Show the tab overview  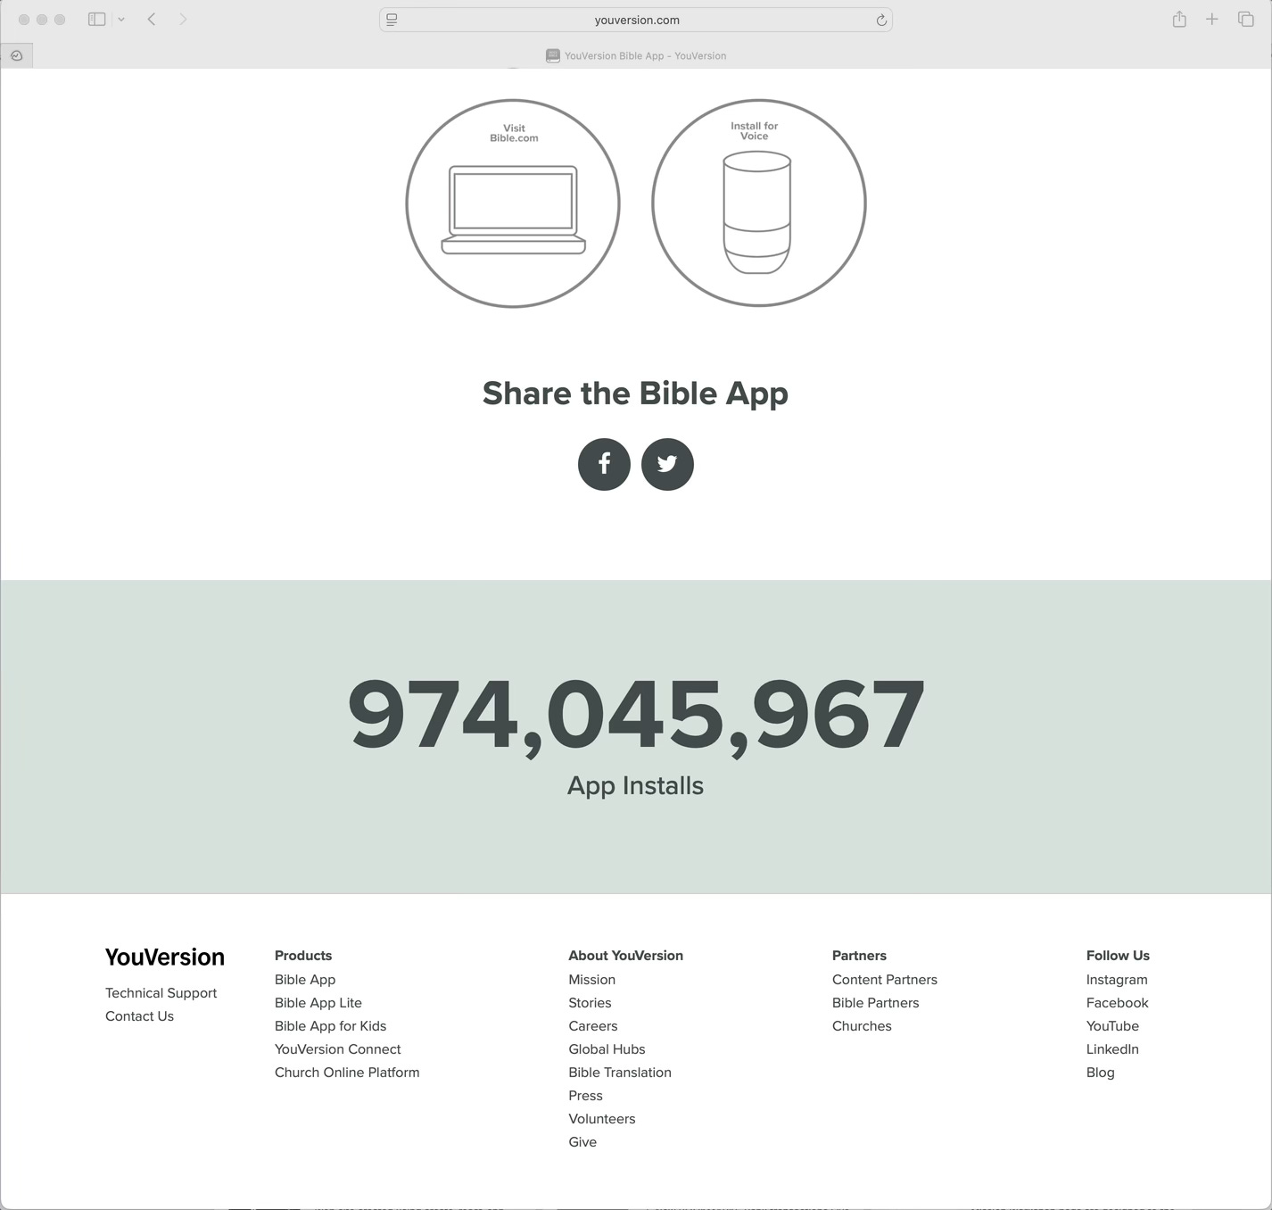pyautogui.click(x=1246, y=19)
